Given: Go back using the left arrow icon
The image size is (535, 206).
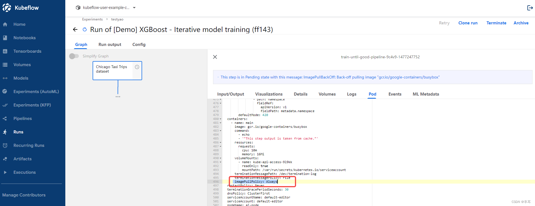Looking at the screenshot, I should (x=75, y=29).
